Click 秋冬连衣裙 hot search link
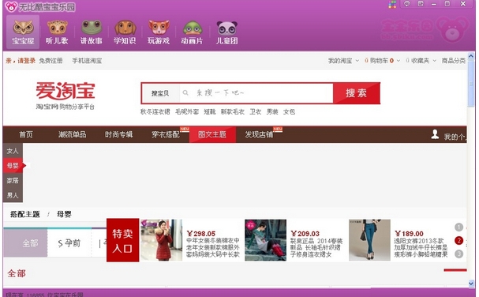 (155, 111)
